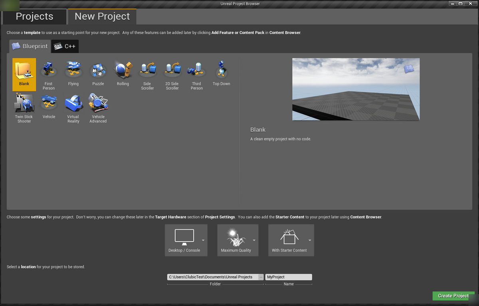Select the Blueprint tab

pyautogui.click(x=30, y=46)
